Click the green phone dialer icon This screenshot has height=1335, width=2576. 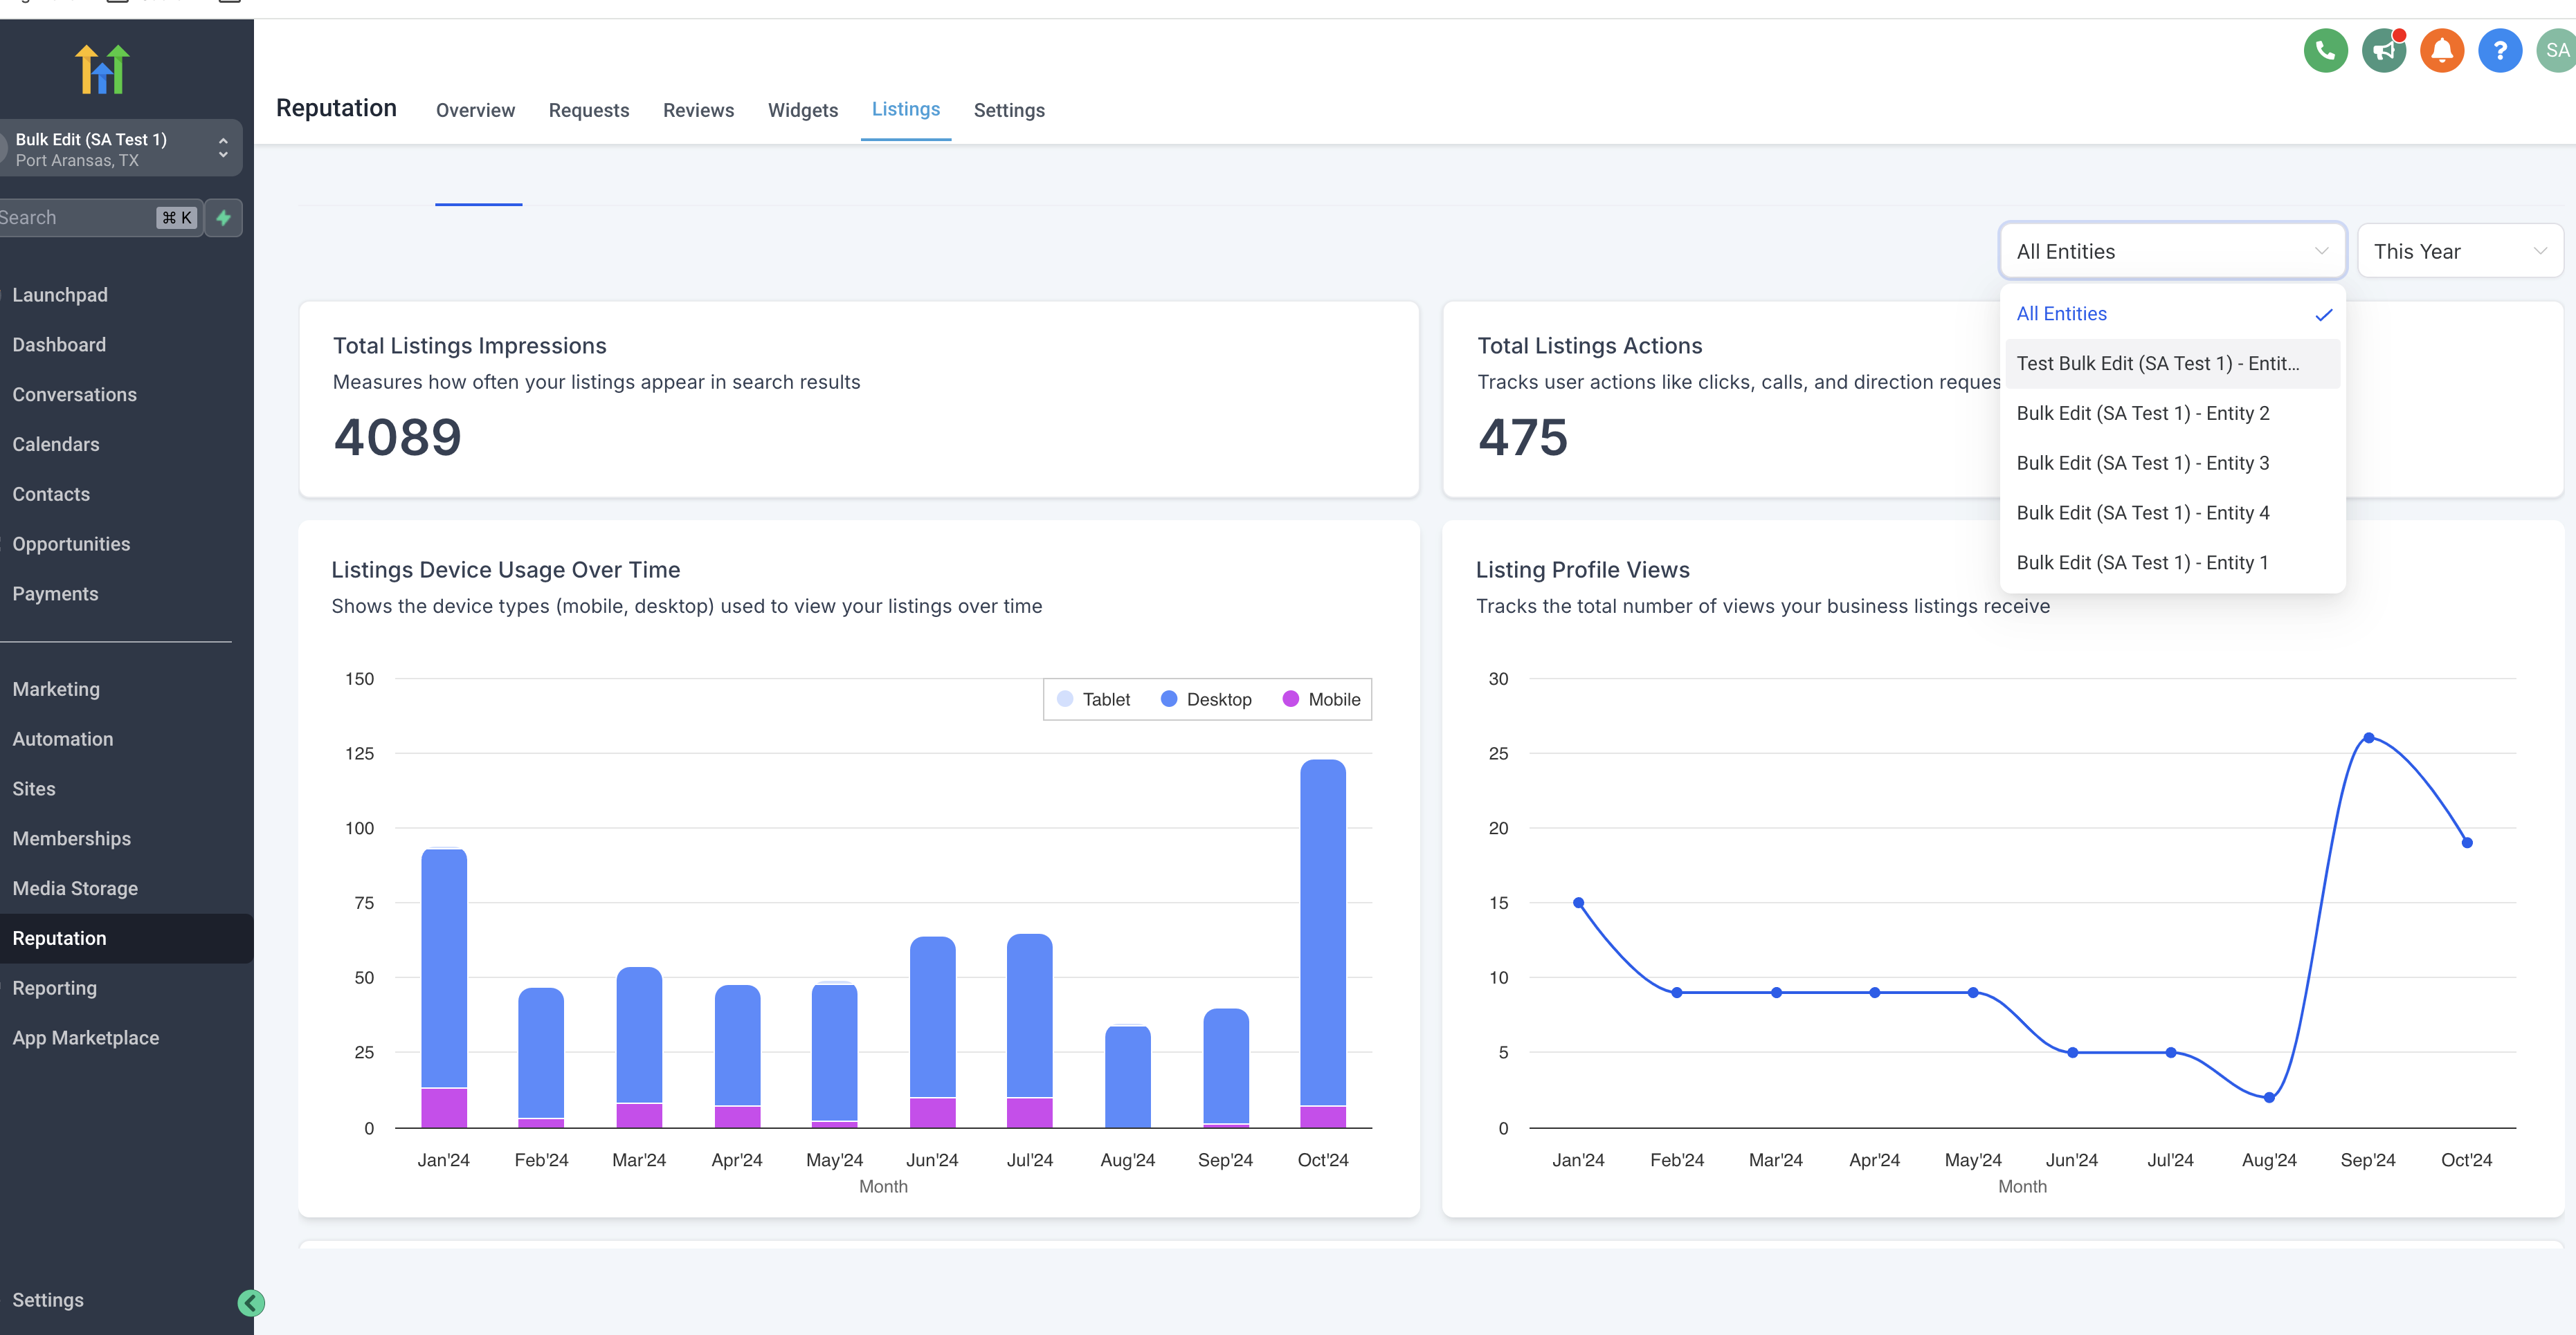click(x=2325, y=51)
